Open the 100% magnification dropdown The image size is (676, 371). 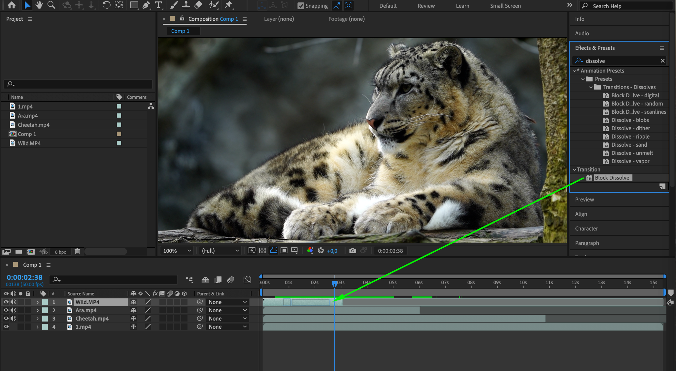177,251
